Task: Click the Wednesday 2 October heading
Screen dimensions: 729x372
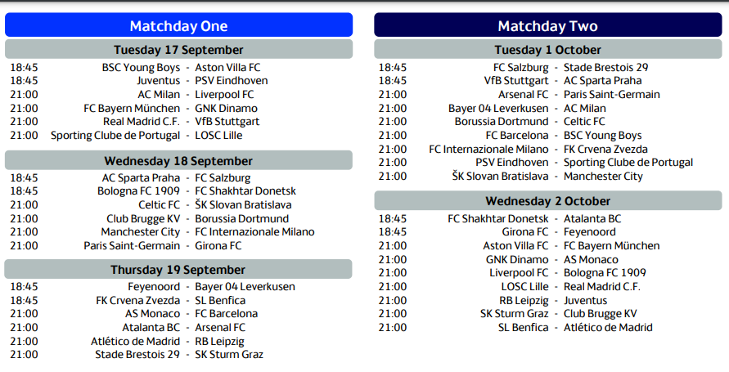Action: pyautogui.click(x=547, y=200)
